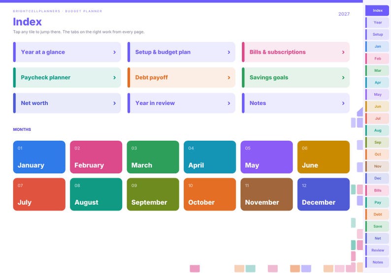Click the chevron on Year in review tile
This screenshot has height=273, width=391.
coord(228,103)
